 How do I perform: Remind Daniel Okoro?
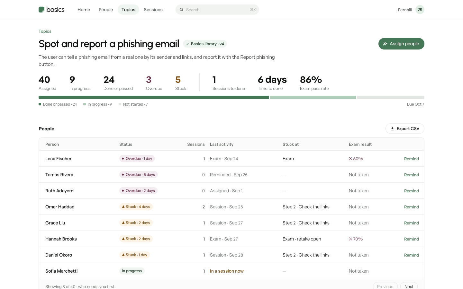click(x=411, y=255)
